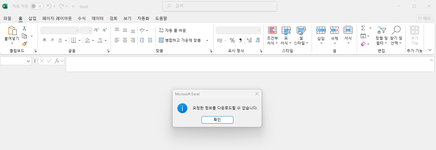Click the top align icon

click(117, 30)
